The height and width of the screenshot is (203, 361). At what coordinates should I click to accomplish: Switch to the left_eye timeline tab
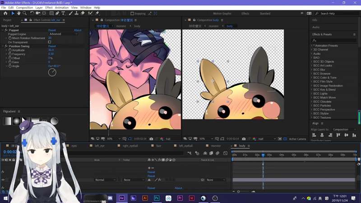(100, 146)
